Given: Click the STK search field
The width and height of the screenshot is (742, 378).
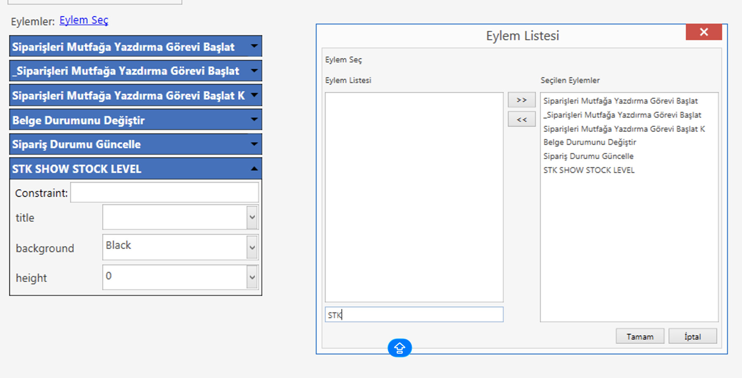Looking at the screenshot, I should tap(414, 315).
